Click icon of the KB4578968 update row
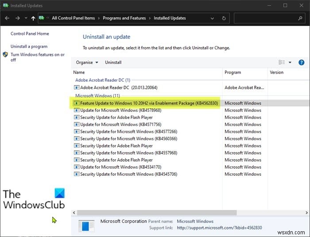This screenshot has width=310, height=237. [x=77, y=110]
